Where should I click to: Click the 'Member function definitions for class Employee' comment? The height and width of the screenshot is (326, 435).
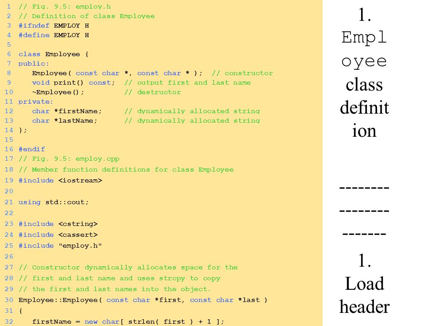point(126,170)
